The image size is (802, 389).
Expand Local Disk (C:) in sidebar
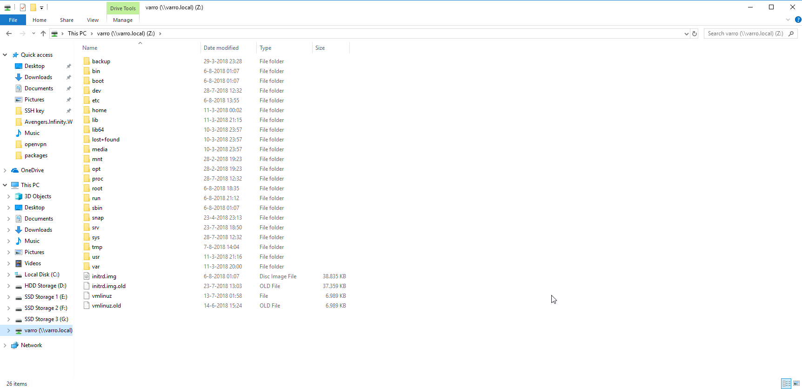(x=8, y=275)
